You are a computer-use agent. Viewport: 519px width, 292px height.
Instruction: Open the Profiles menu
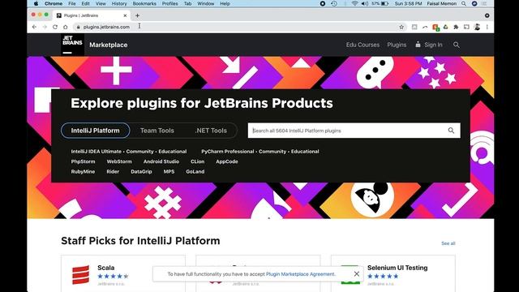169,3
